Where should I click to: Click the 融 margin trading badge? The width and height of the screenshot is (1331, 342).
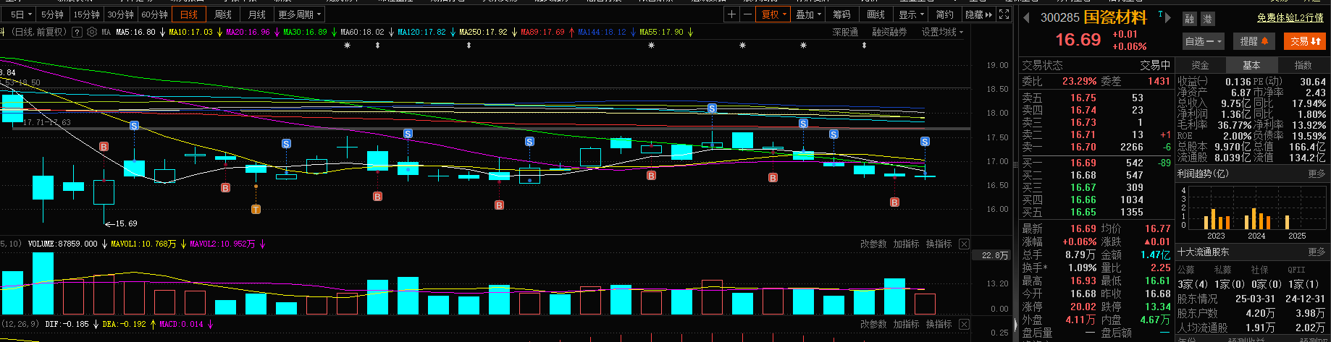click(x=1190, y=19)
